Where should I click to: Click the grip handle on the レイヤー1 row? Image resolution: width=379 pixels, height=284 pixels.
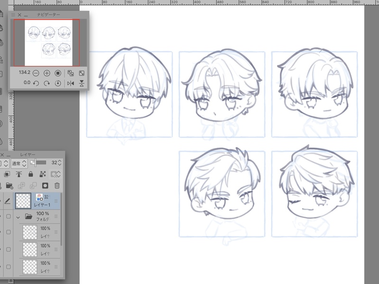pos(56,201)
